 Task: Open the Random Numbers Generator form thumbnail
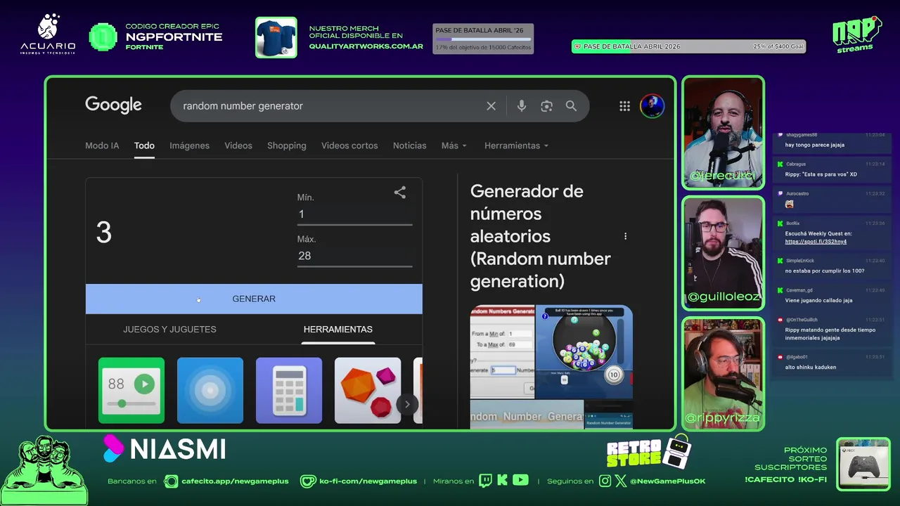coord(502,351)
